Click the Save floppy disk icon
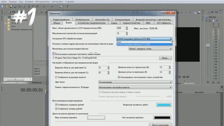The width and height of the screenshot is (224, 126). tap(11, 7)
